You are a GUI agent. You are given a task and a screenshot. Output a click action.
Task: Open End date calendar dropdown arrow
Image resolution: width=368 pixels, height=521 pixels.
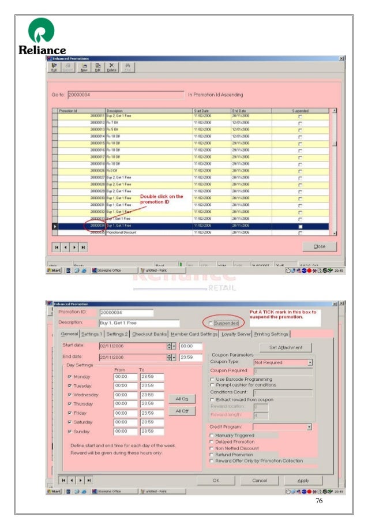[174, 358]
